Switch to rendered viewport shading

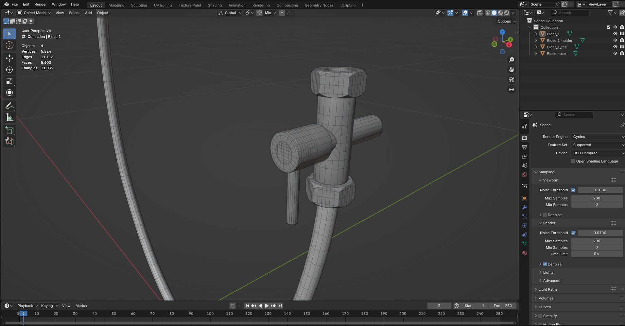click(x=507, y=13)
